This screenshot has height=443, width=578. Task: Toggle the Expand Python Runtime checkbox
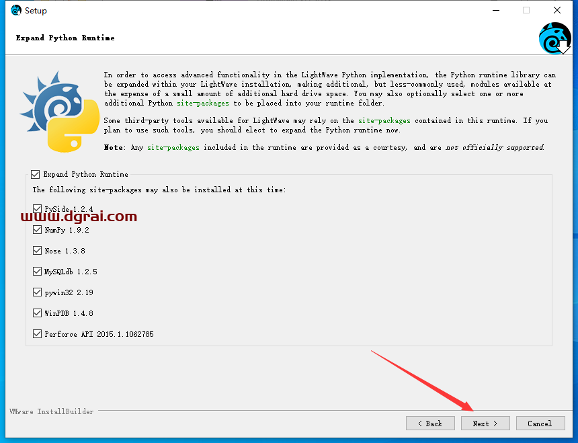point(36,174)
